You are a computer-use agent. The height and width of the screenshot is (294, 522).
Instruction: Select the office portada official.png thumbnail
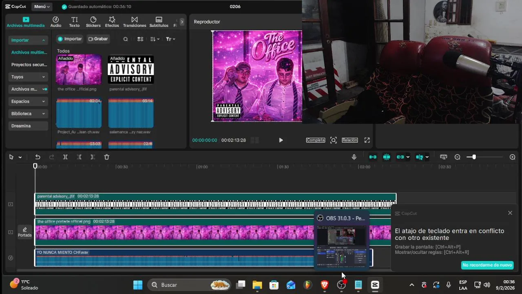[79, 70]
